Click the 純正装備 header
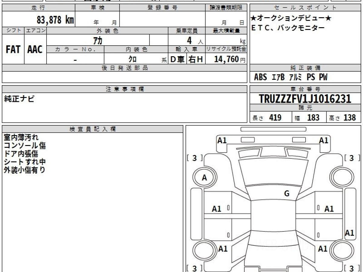The image size is (363, 272). [x=306, y=68]
